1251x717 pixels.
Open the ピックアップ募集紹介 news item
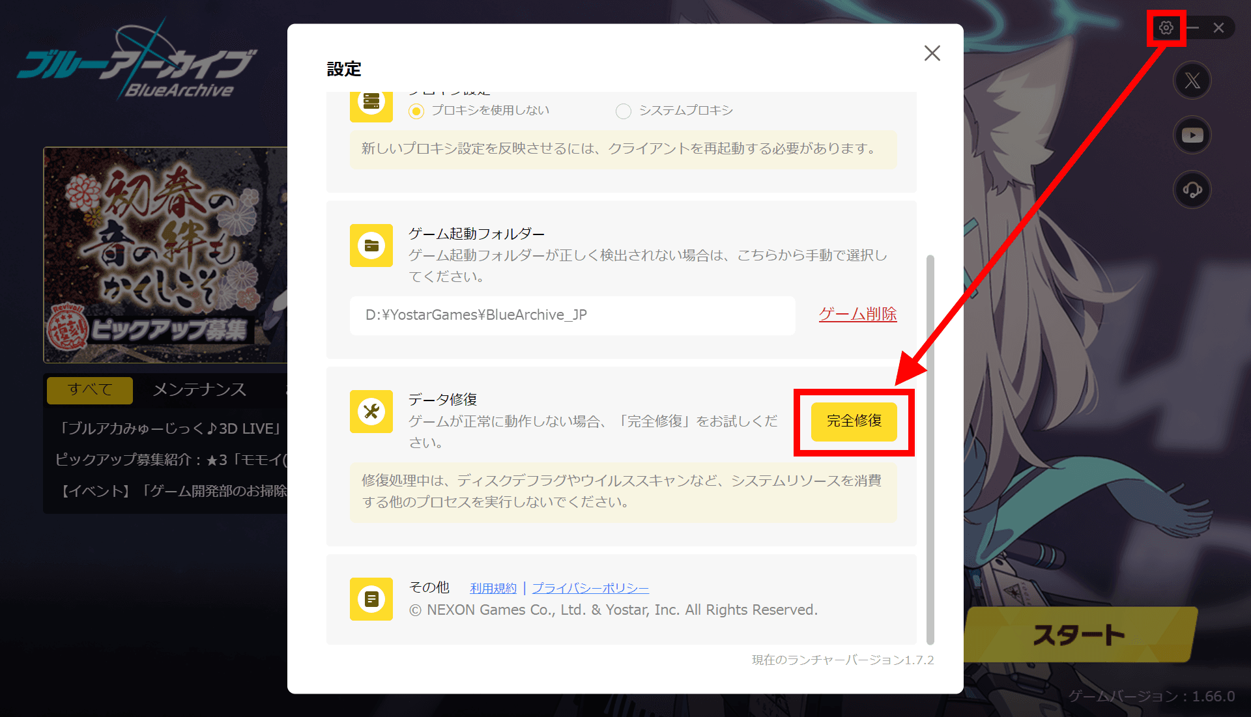click(x=171, y=460)
